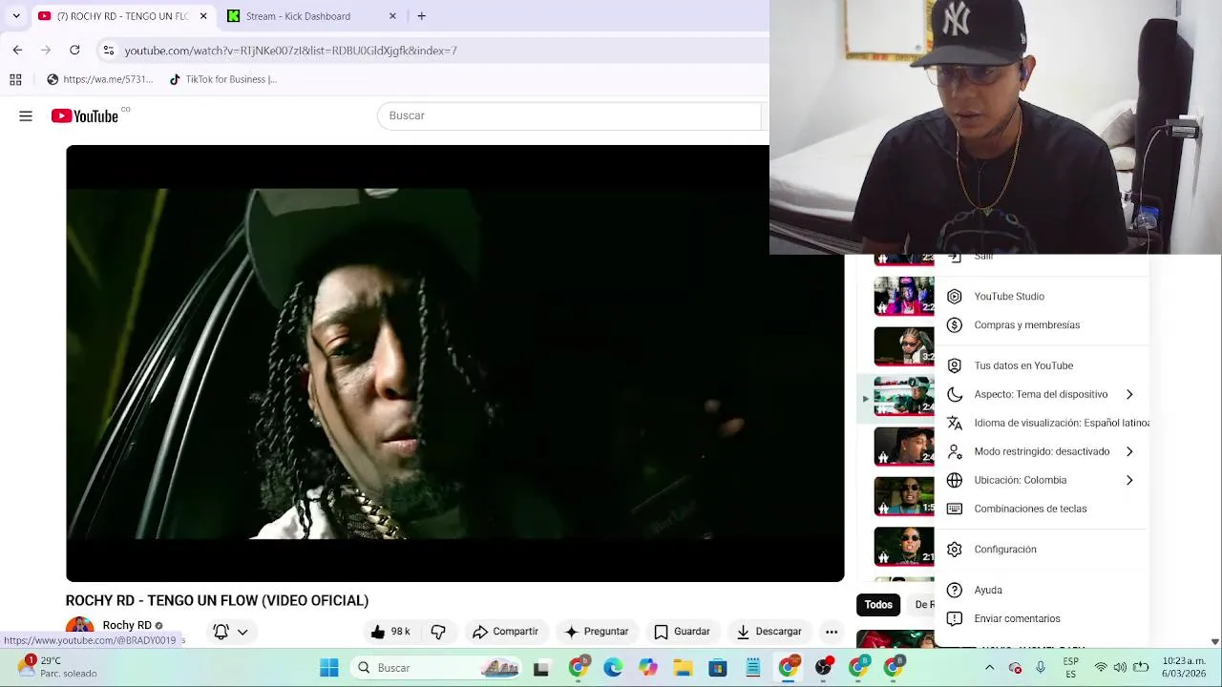Open Copilot from taskbar
This screenshot has width=1222, height=687.
pyautogui.click(x=648, y=668)
